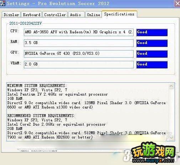Screen dimensions: 180x165
Task: Click the Intel Pentium IV 2.4GHz line
Action: 57,94
